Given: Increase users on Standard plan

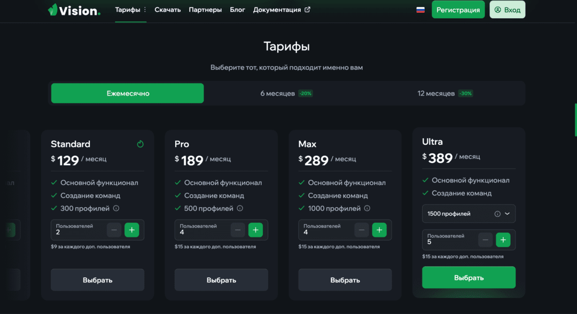Looking at the screenshot, I should pos(132,230).
